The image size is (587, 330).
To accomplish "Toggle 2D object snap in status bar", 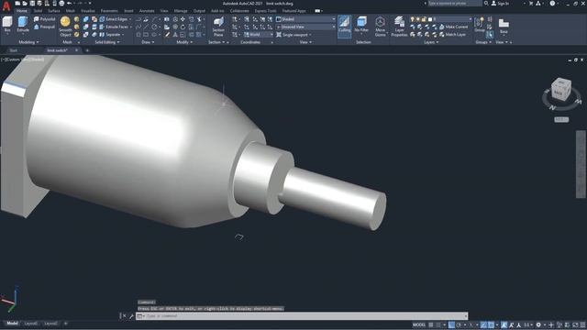I will pyautogui.click(x=491, y=324).
